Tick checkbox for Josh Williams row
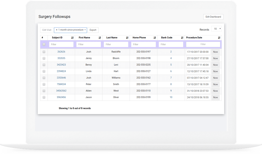Screen dimensions: 262x154 click(x=44, y=78)
